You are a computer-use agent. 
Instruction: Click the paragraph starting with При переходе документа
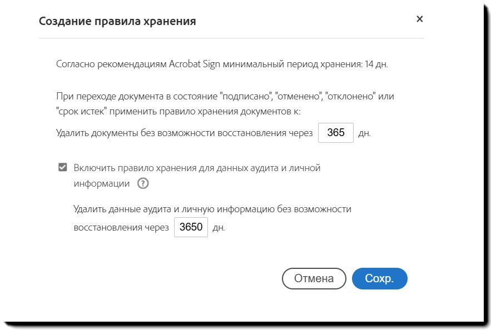tap(225, 97)
